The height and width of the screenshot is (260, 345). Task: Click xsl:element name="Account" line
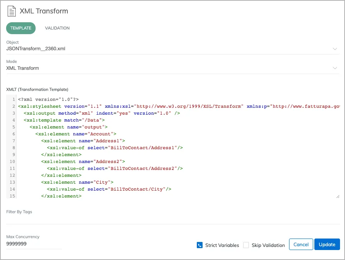[x=76, y=134]
